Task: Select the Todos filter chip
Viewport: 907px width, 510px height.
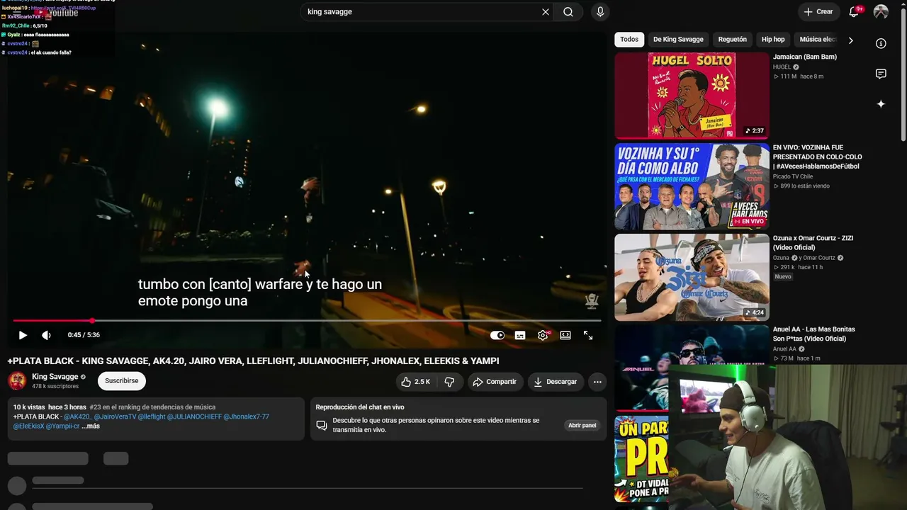Action: [x=629, y=40]
